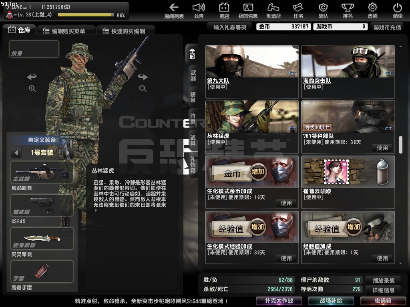The image size is (410, 307).
Task: Use the 经验值加成 item
Action: click(x=382, y=258)
